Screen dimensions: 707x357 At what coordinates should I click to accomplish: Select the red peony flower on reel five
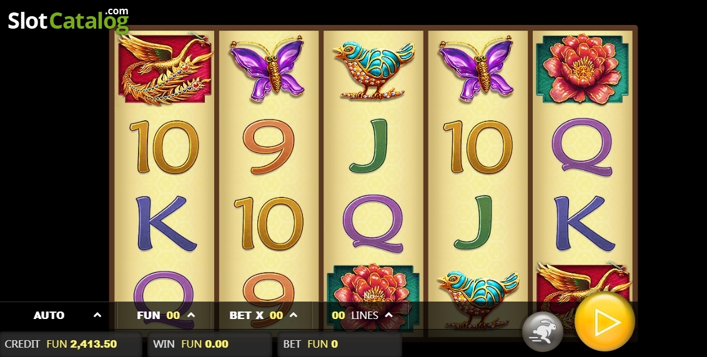tap(583, 69)
